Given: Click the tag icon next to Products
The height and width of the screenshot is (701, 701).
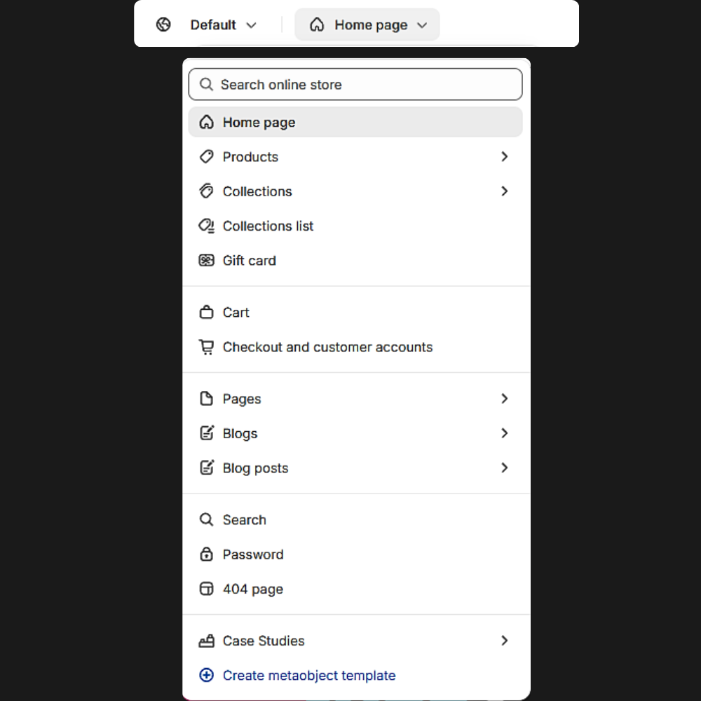Looking at the screenshot, I should 206,157.
